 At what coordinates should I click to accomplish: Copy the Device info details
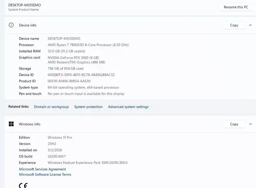[x=234, y=25]
